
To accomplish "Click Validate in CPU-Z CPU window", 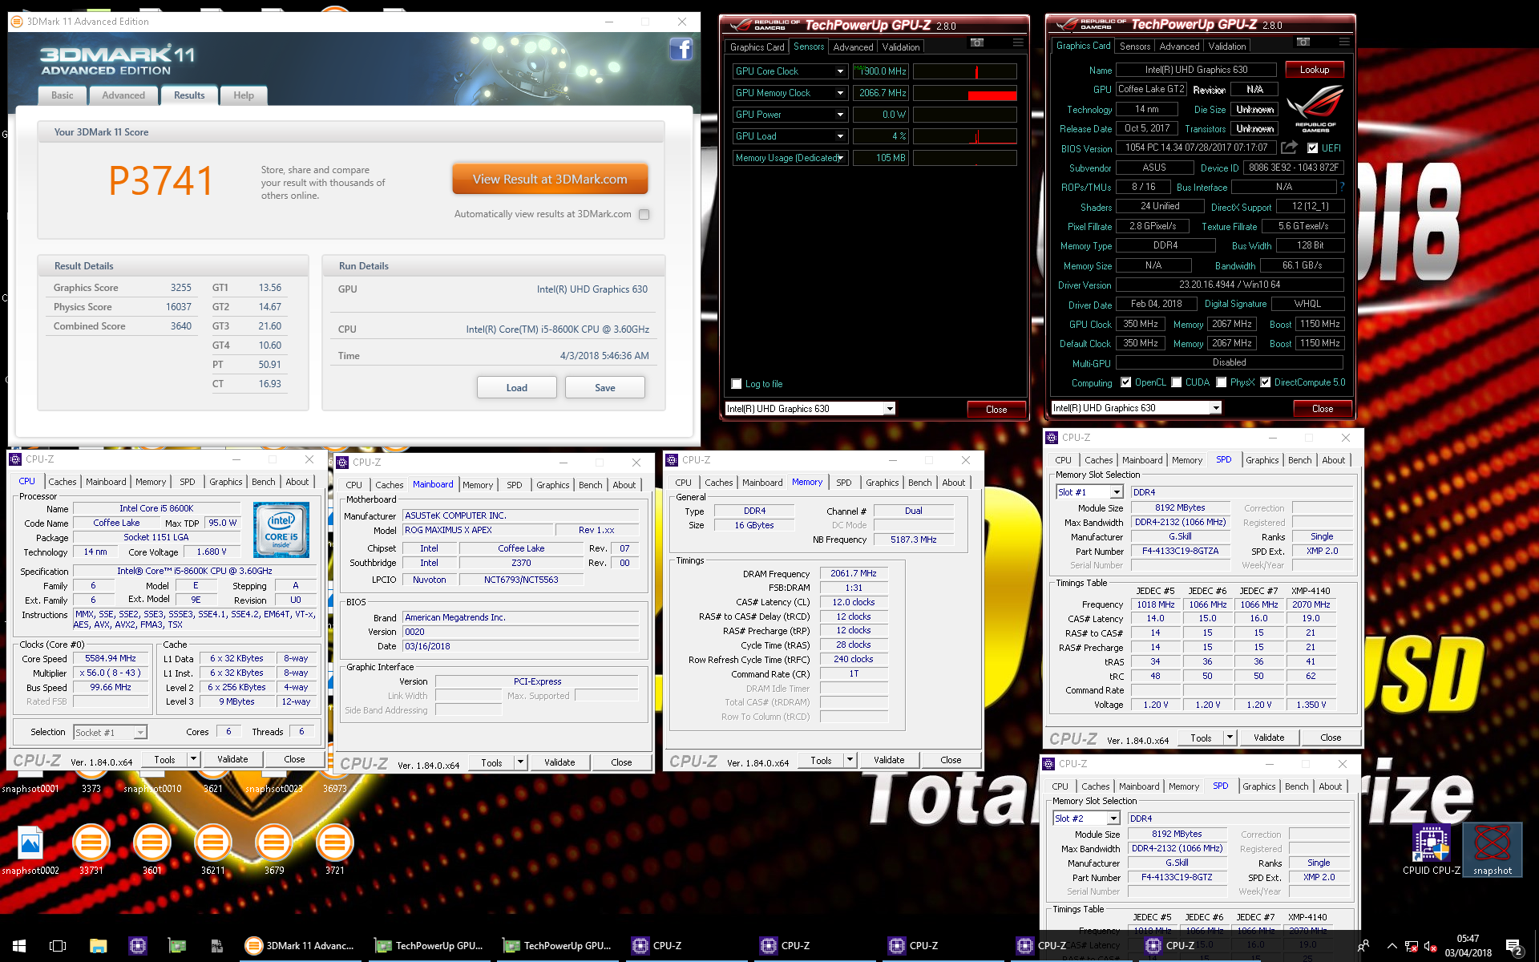I will point(232,759).
